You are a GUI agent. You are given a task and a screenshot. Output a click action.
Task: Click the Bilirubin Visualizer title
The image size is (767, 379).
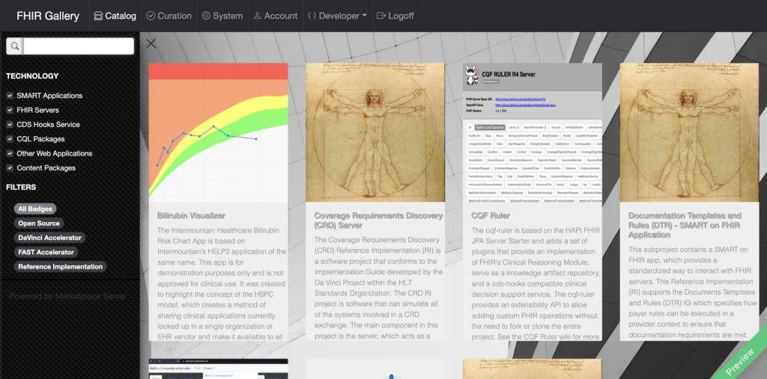coord(191,215)
